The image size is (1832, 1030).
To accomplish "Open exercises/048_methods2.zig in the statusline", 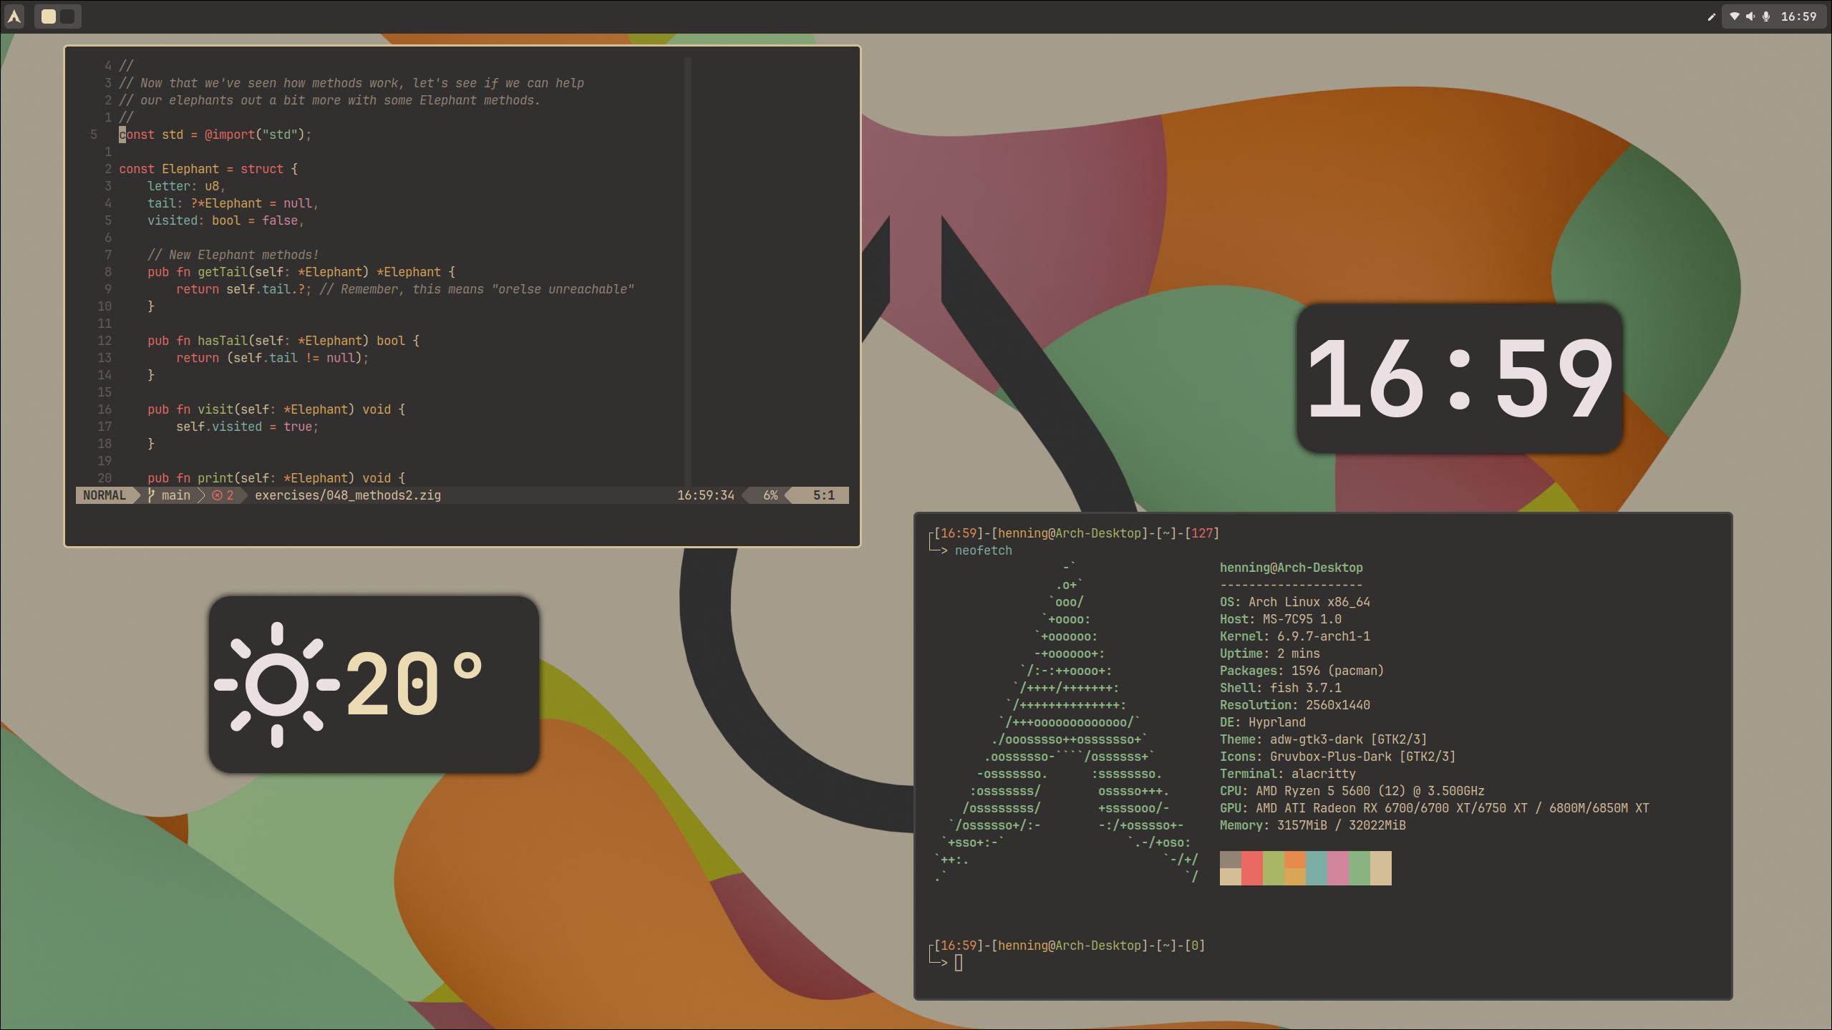I will pos(349,495).
